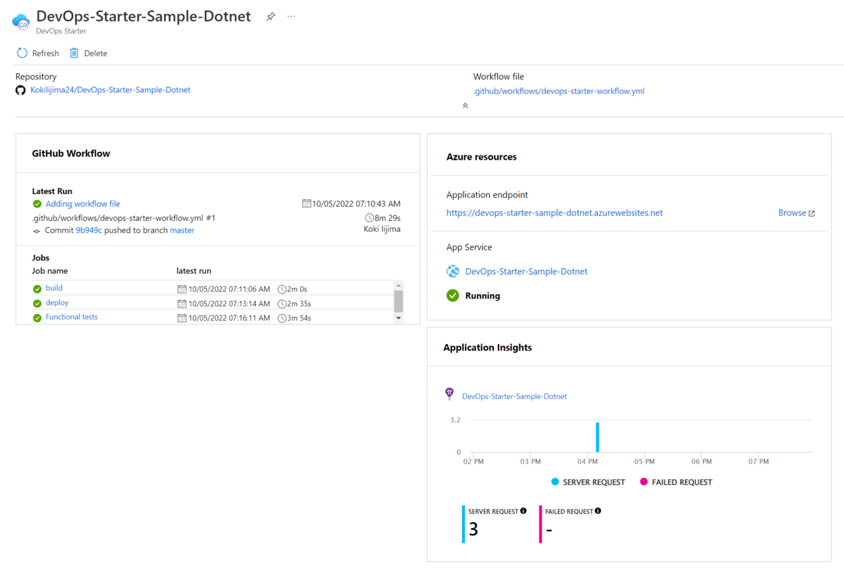Click the Delete trash can button
The image size is (844, 575).
pyautogui.click(x=89, y=53)
